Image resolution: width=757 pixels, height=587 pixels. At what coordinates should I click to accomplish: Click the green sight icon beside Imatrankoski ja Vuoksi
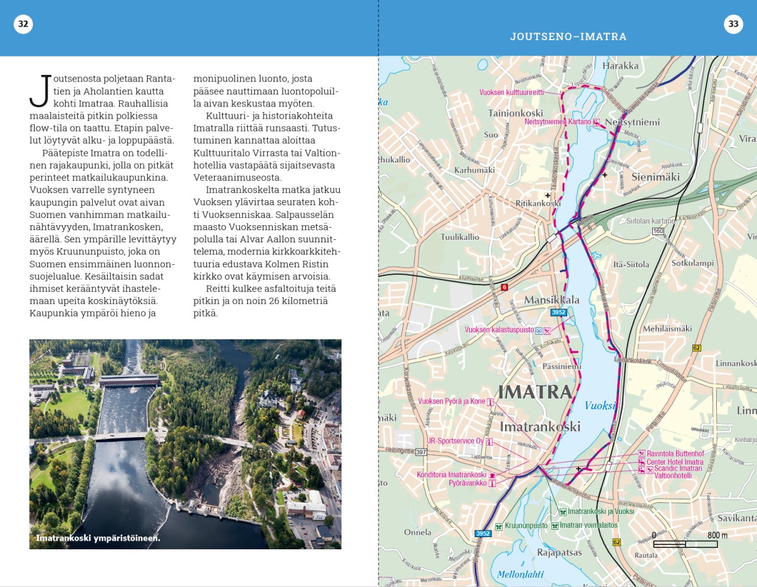pos(563,512)
